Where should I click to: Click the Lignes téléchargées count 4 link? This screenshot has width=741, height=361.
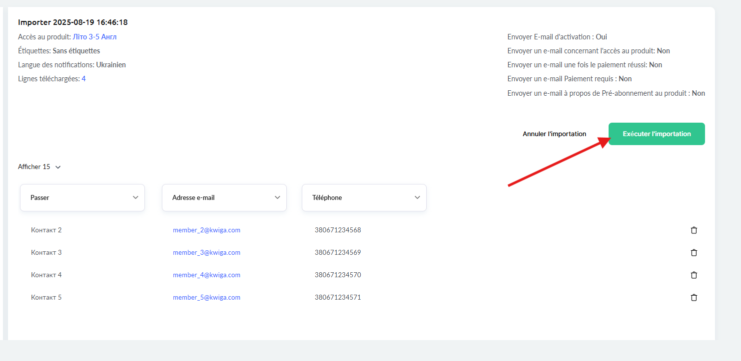tap(83, 79)
